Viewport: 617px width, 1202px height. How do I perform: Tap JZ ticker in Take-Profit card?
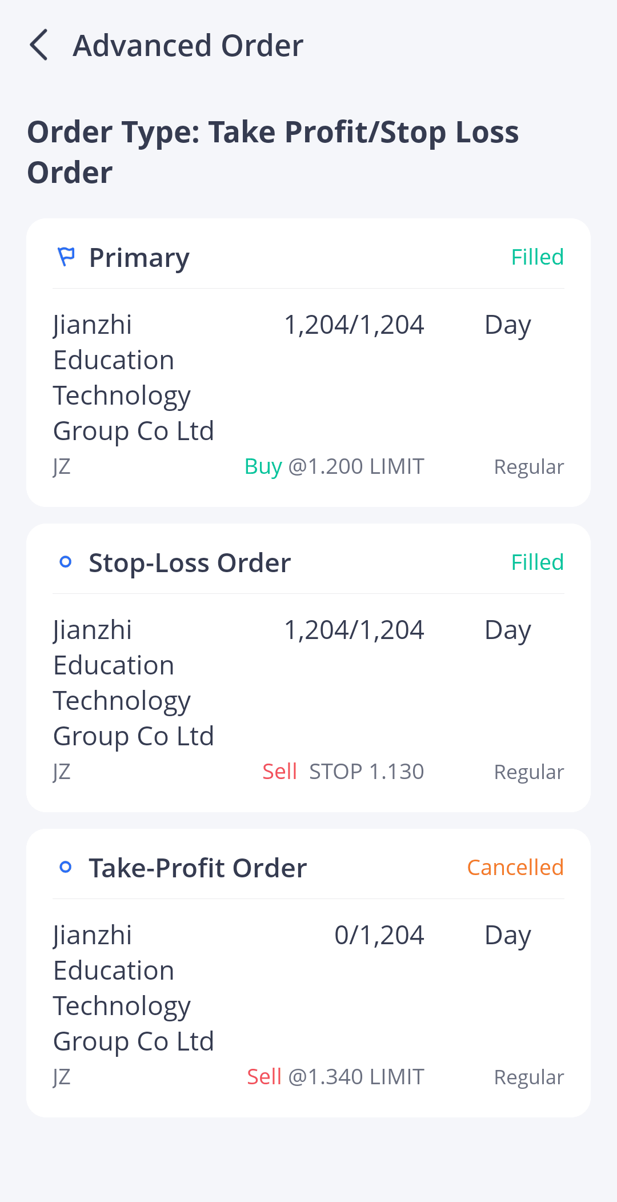62,1077
